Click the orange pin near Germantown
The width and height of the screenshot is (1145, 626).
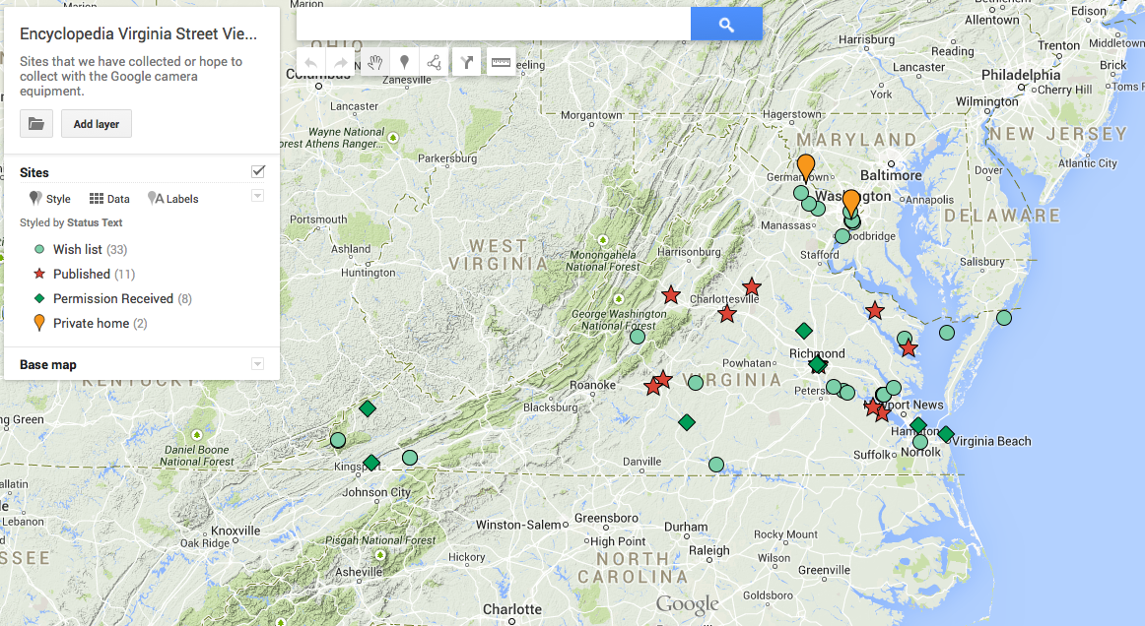coord(805,166)
